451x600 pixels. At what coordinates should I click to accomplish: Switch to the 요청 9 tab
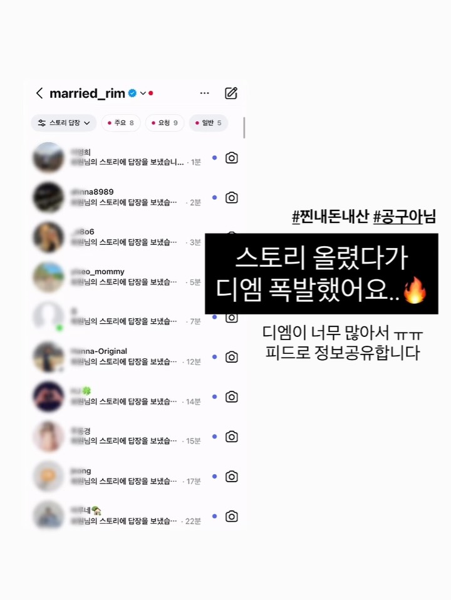165,123
